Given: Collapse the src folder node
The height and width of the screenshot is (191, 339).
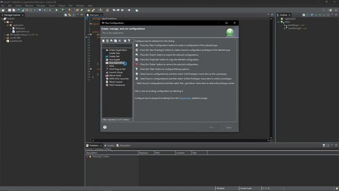Looking at the screenshot, I should pyautogui.click(x=5, y=22).
